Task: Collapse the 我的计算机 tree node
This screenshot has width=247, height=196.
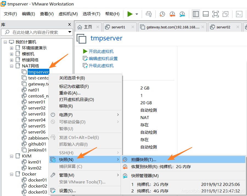Action: pyautogui.click(x=5, y=42)
